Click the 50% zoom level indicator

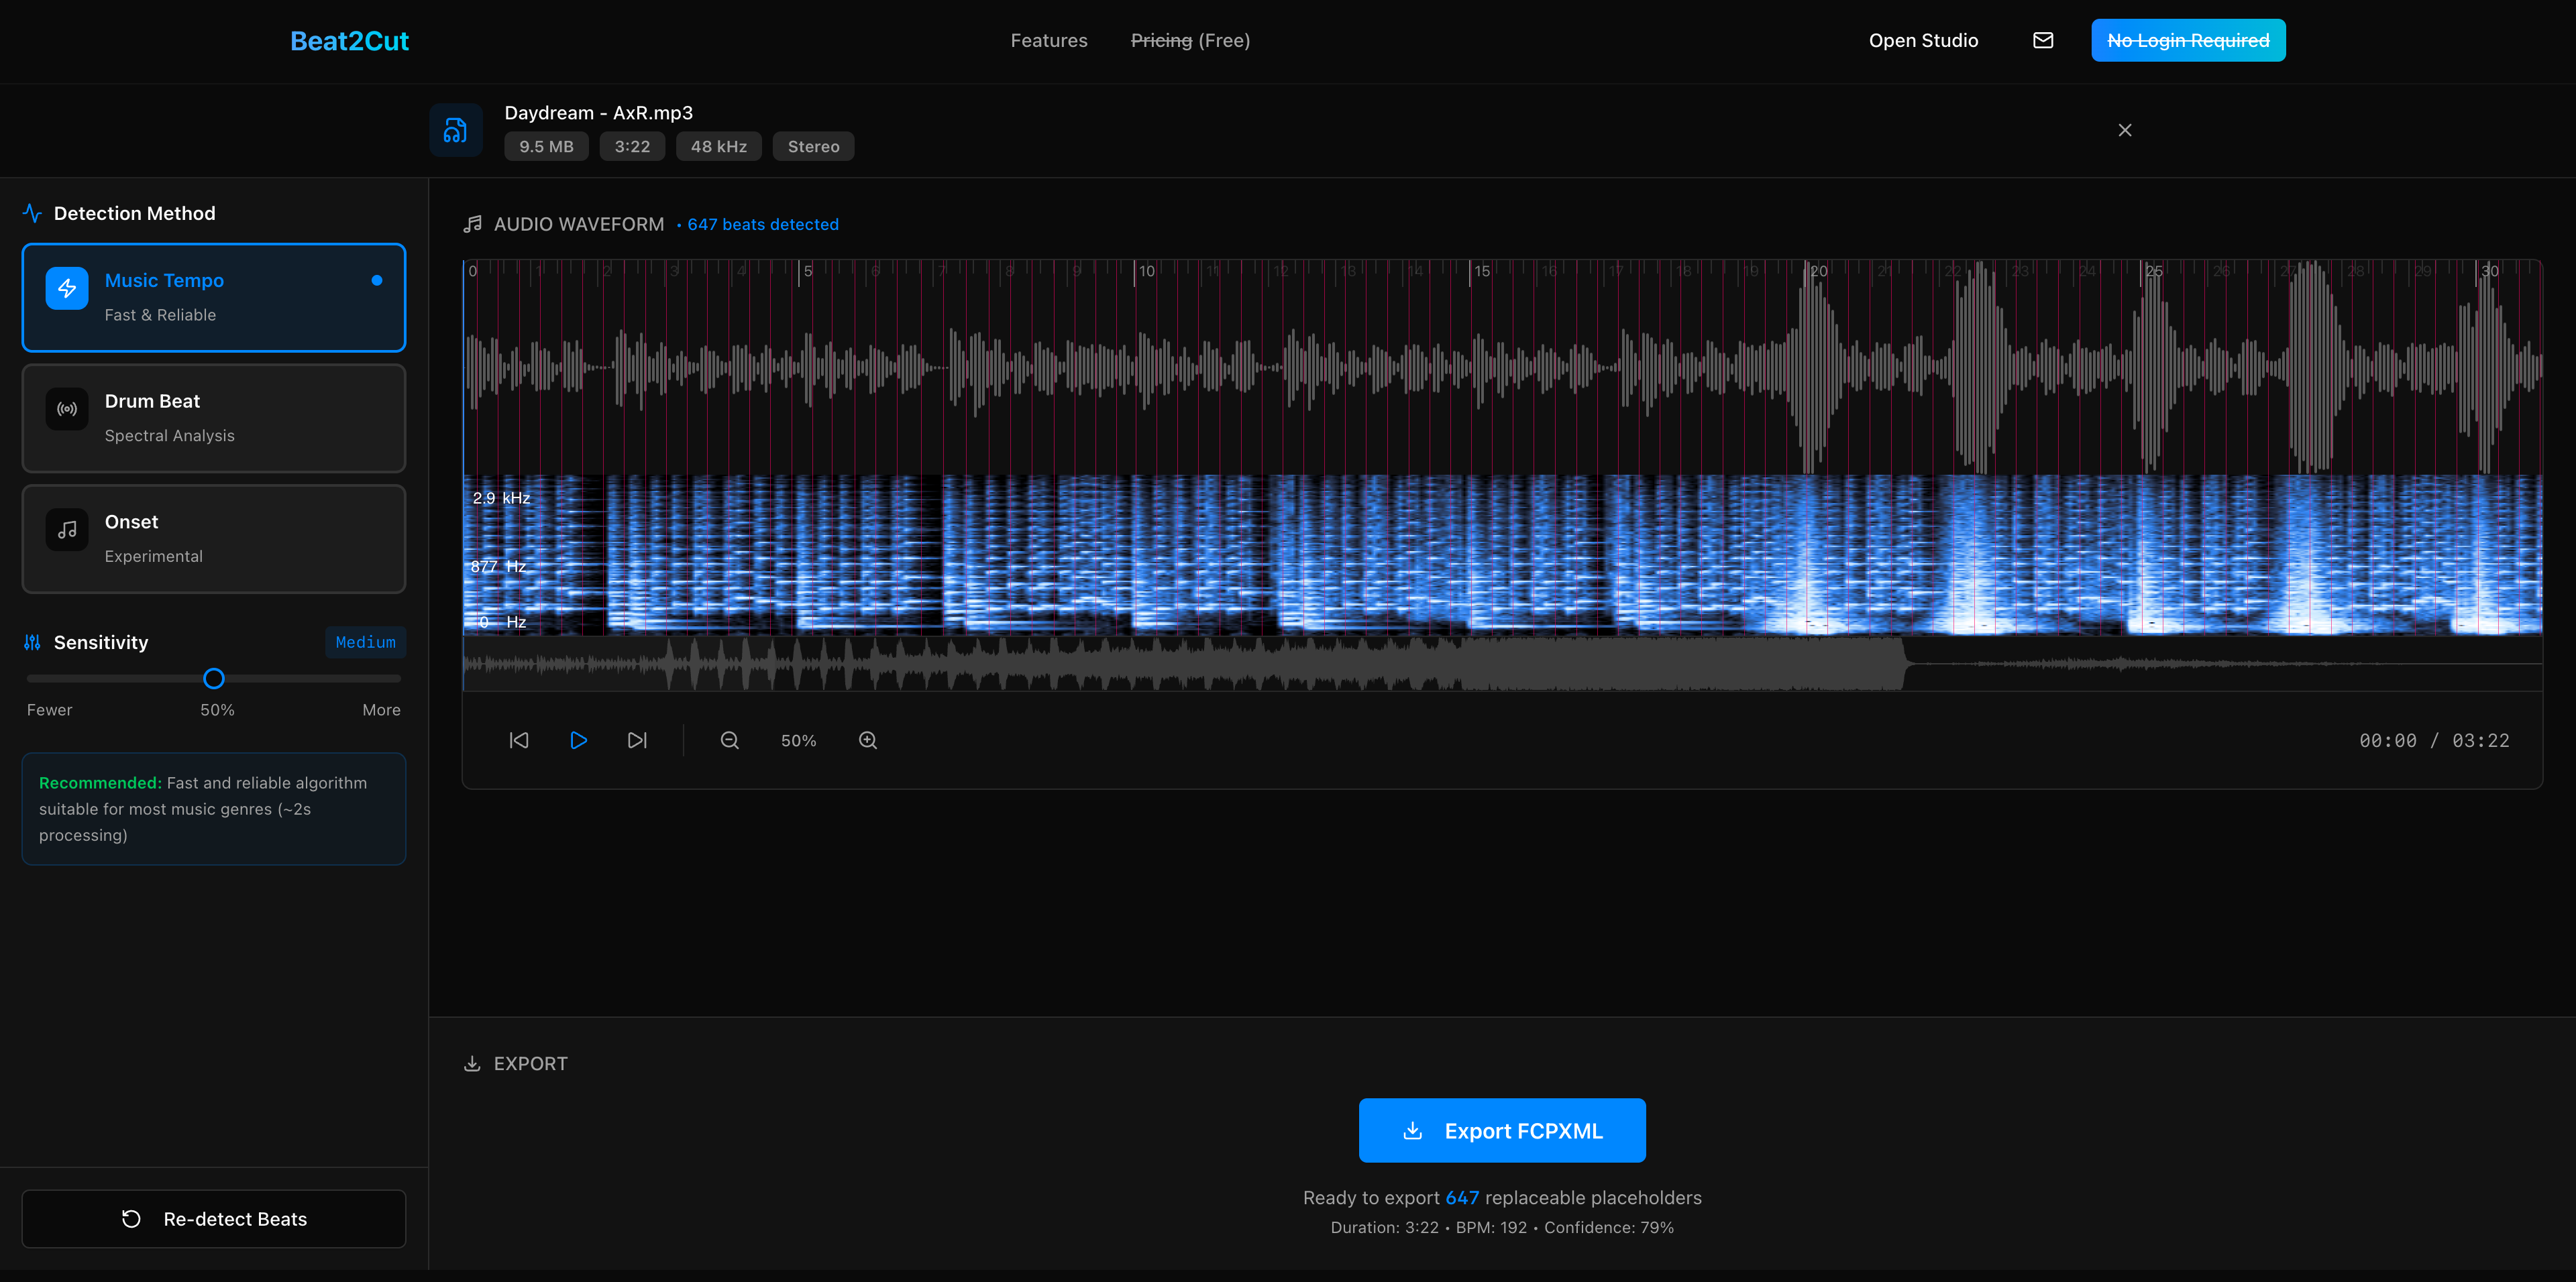coord(798,740)
